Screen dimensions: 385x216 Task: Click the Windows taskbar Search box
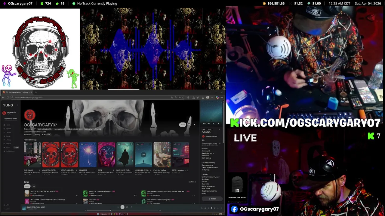click(x=103, y=214)
